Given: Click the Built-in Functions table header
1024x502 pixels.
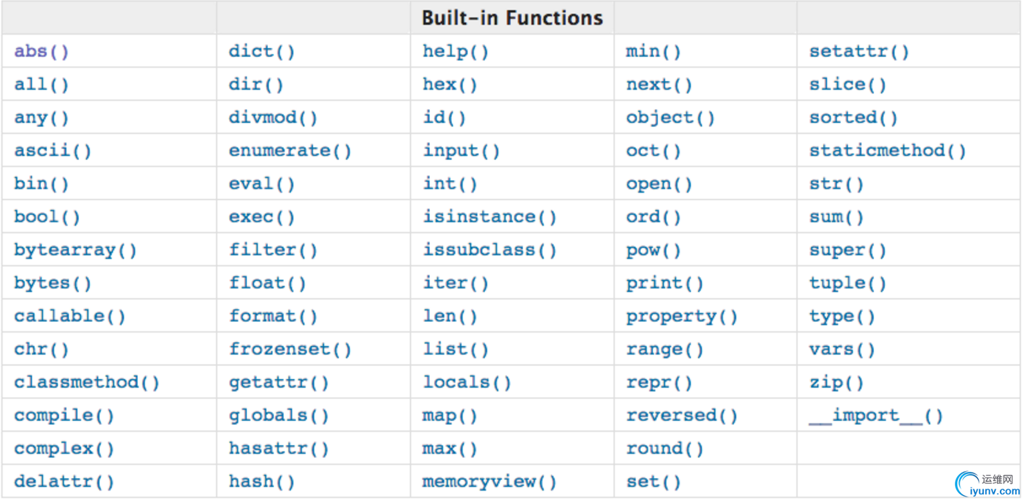Looking at the screenshot, I should 512,17.
